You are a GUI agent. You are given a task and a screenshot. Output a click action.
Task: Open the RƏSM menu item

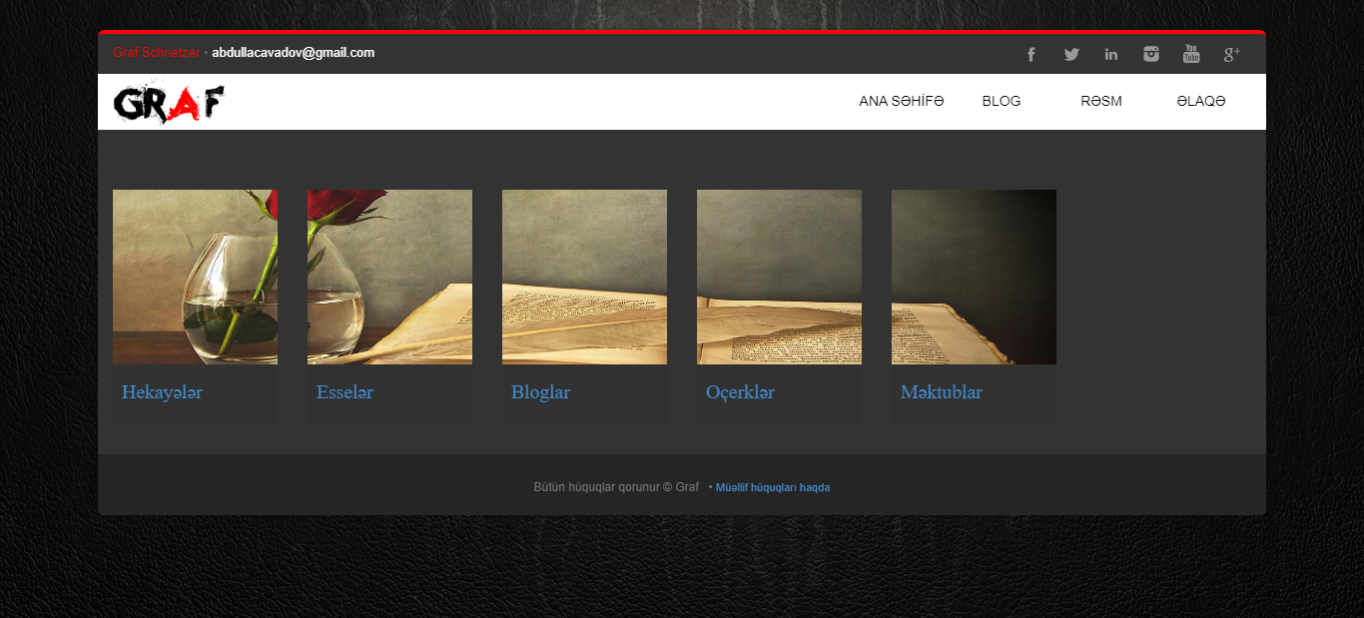1101,101
